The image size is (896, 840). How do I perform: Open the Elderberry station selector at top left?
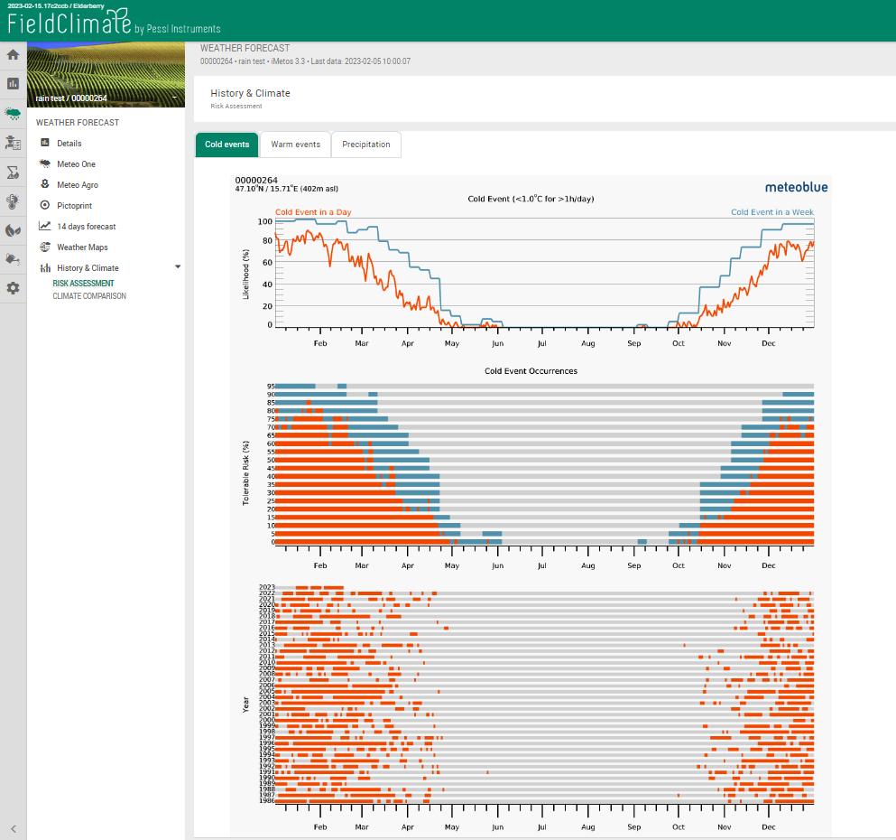pos(54,6)
